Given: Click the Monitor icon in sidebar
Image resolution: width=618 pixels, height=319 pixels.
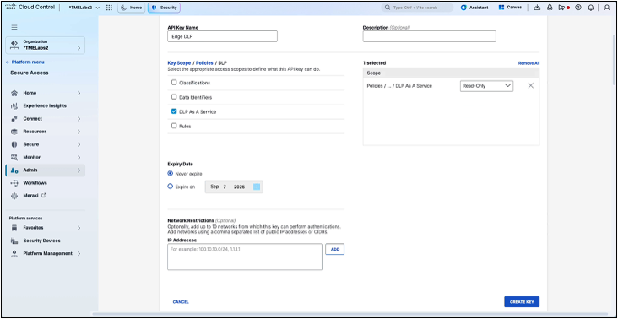Looking at the screenshot, I should (14, 158).
